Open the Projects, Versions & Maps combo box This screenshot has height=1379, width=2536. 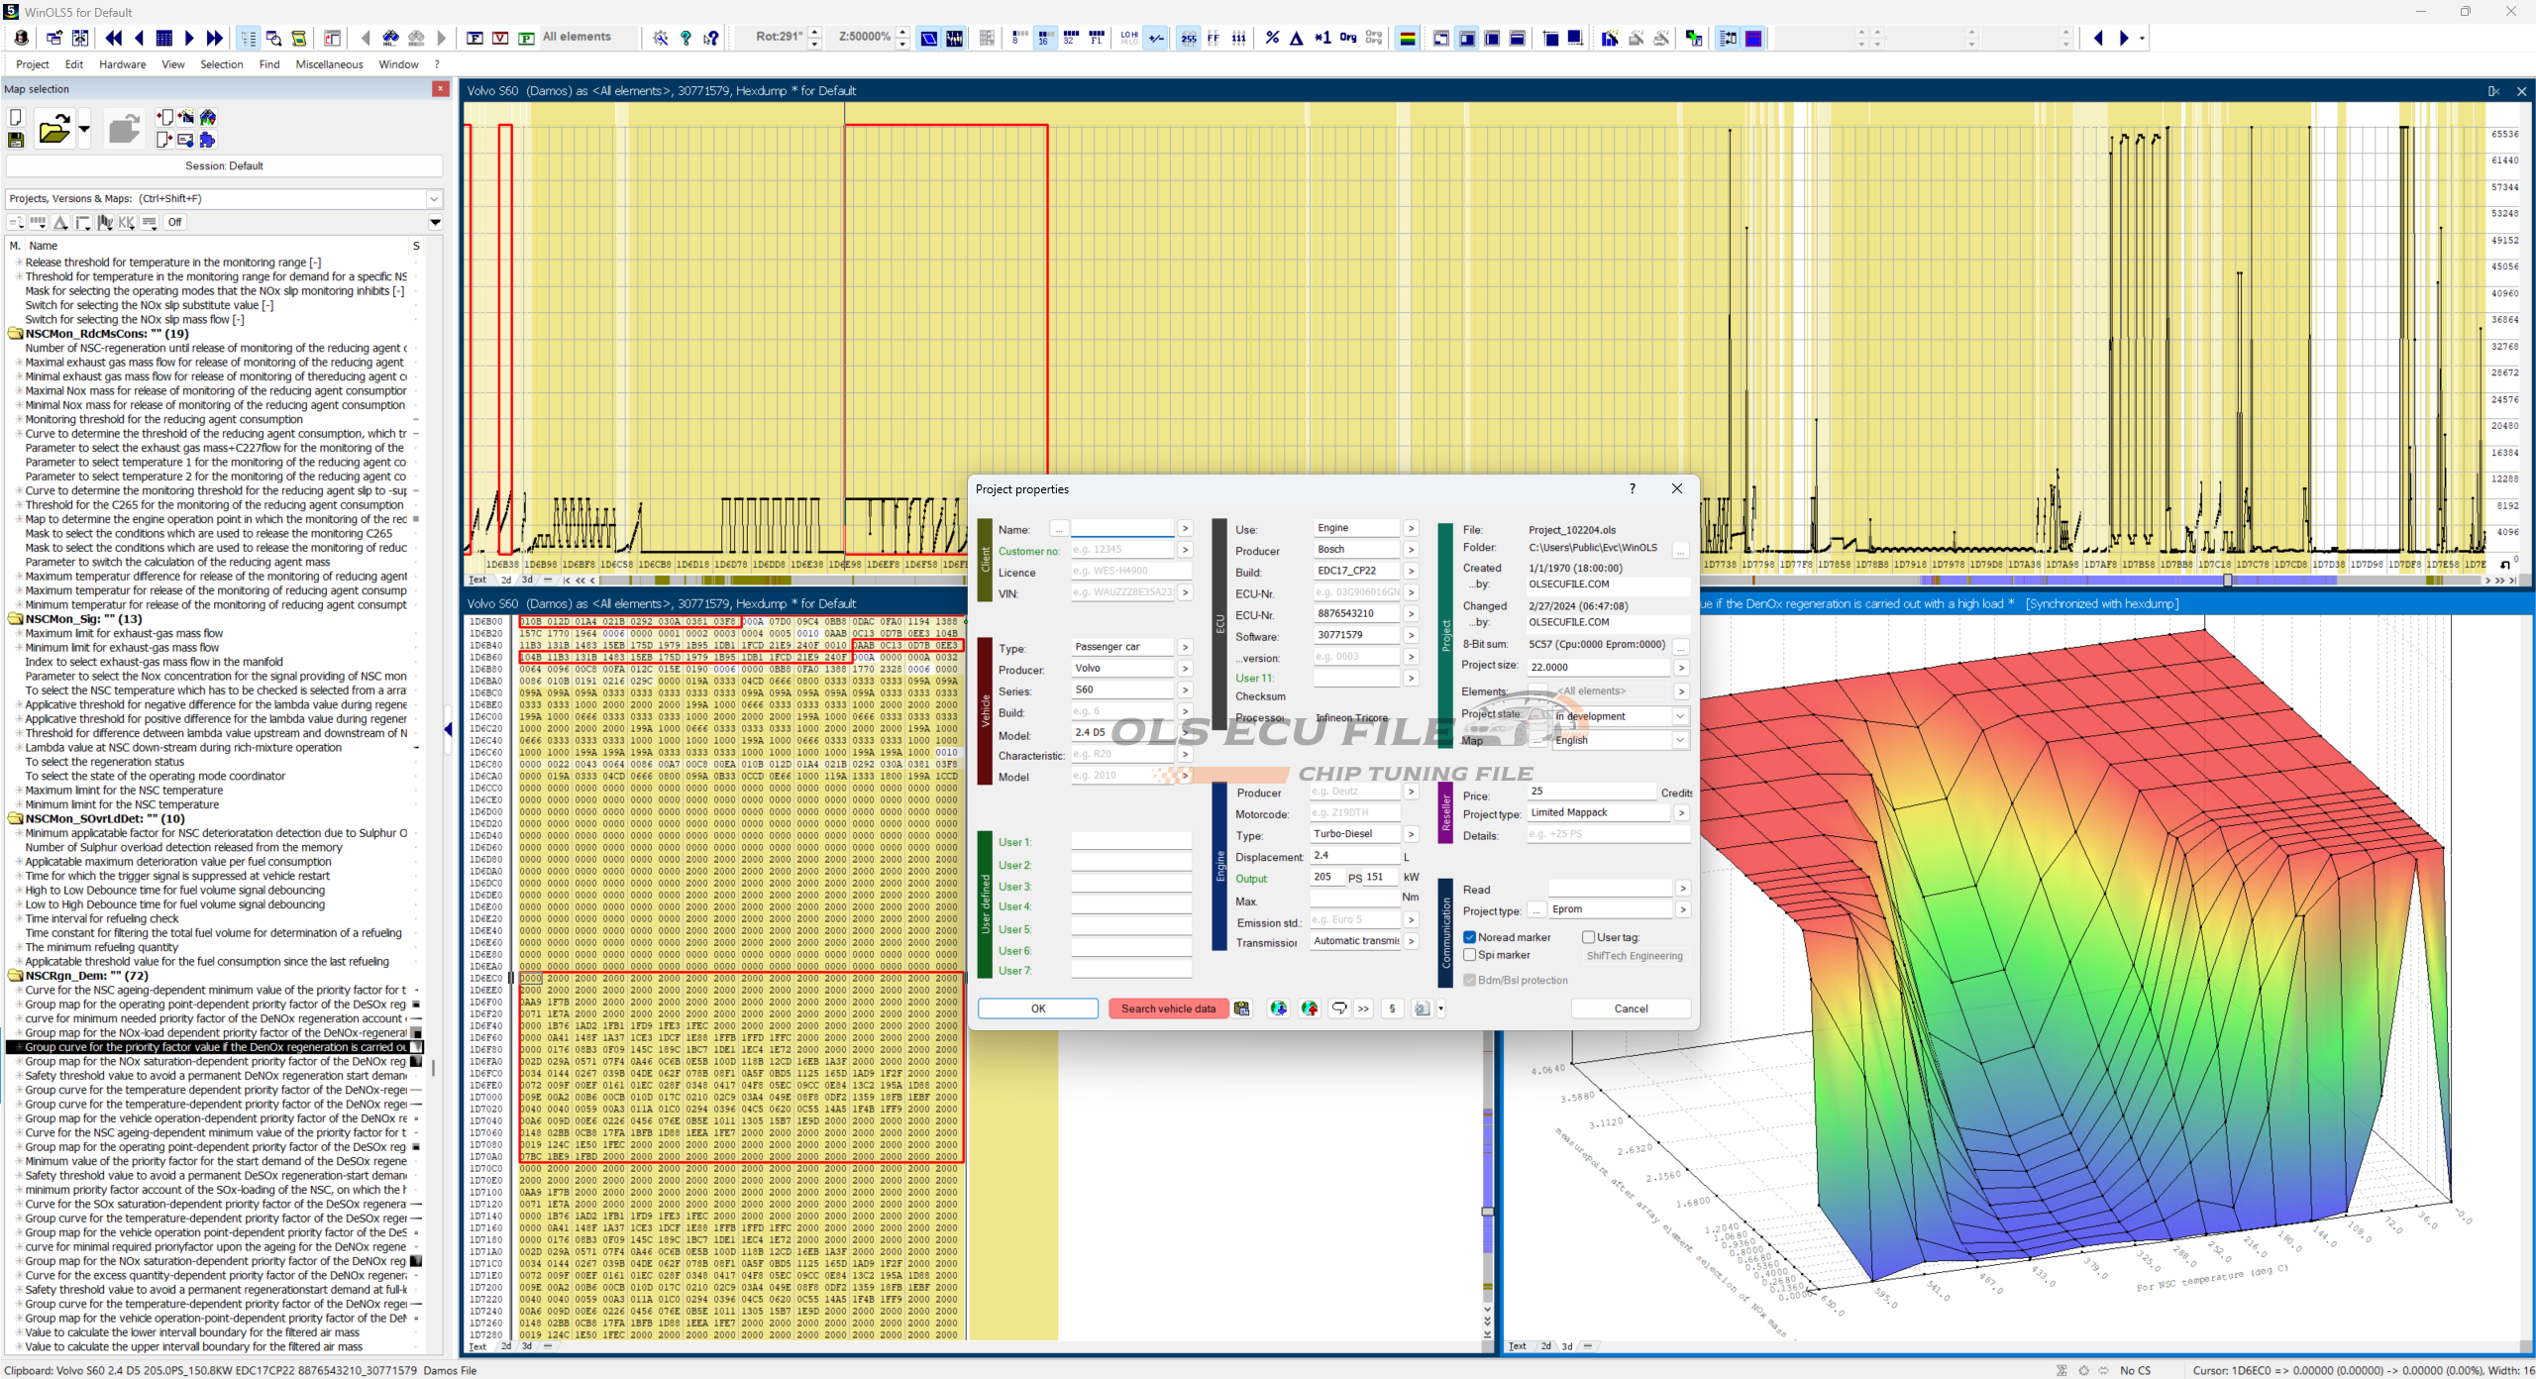224,198
